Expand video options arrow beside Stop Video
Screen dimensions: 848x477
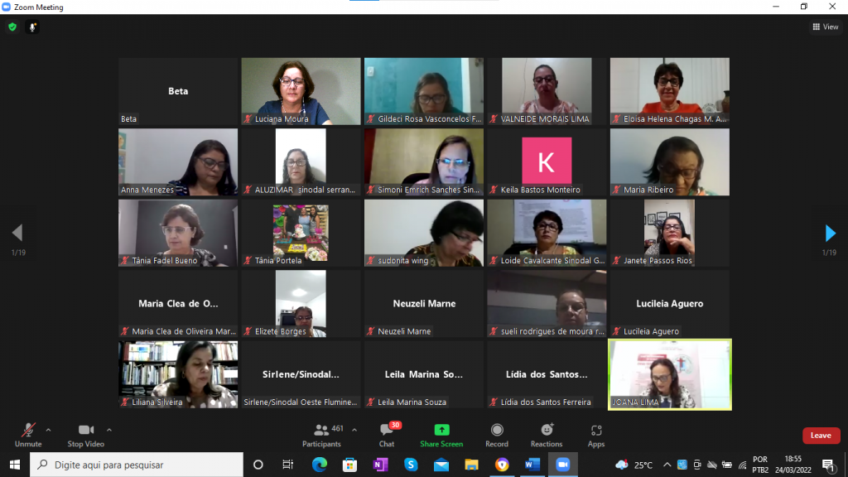pos(108,430)
